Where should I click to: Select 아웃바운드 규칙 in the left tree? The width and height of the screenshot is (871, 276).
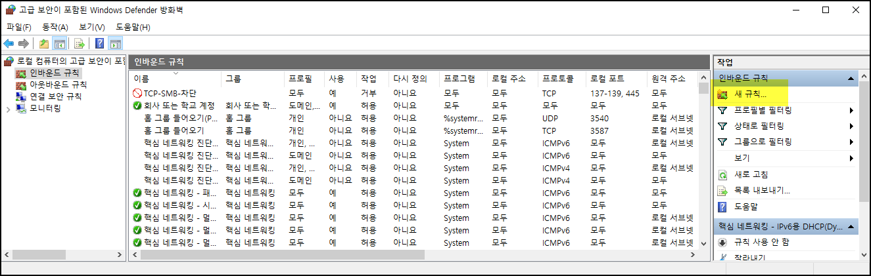pos(58,85)
